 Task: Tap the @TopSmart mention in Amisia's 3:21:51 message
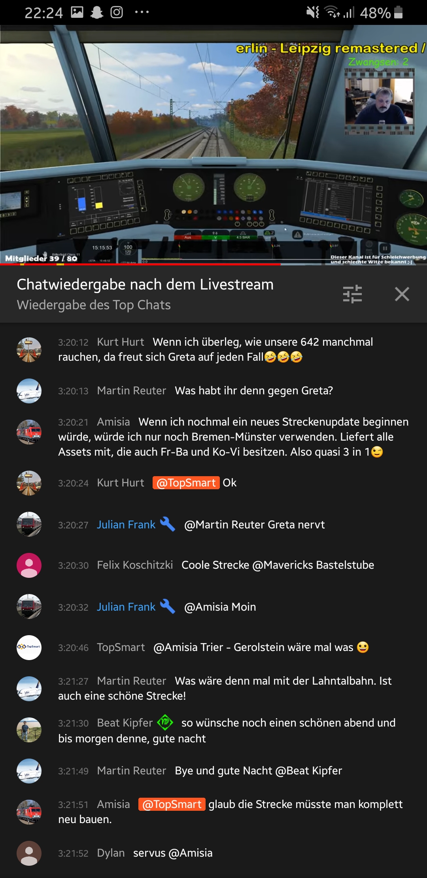pyautogui.click(x=172, y=804)
